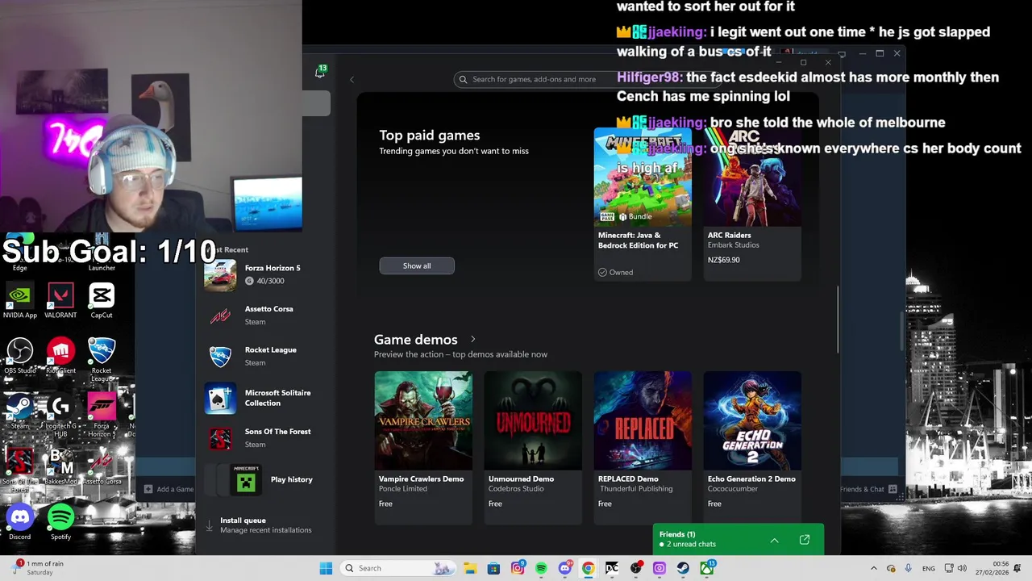1032x581 pixels.
Task: Open Xbox app notifications bell
Action: [320, 73]
